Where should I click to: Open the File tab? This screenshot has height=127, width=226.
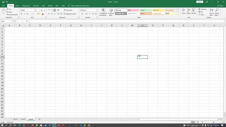pos(3,6)
